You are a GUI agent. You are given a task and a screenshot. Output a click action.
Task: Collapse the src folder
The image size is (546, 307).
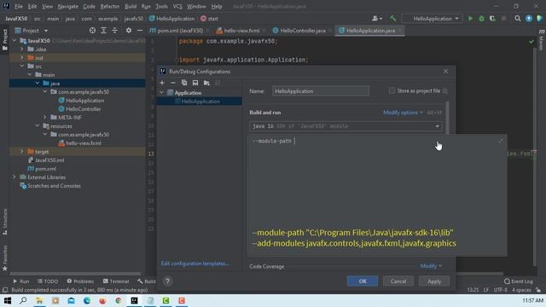[x=22, y=67]
